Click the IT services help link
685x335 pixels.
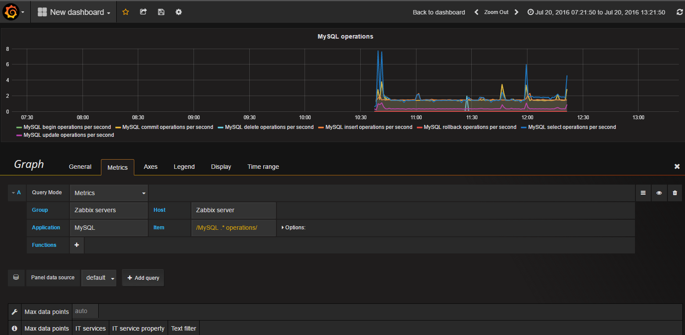click(x=90, y=328)
